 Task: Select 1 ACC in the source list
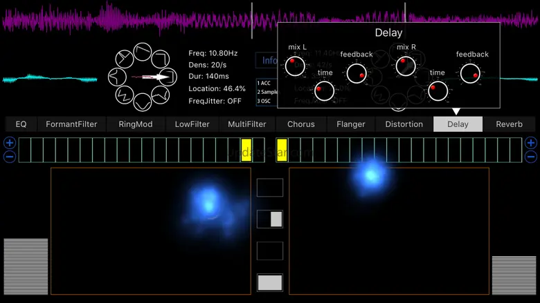(264, 83)
